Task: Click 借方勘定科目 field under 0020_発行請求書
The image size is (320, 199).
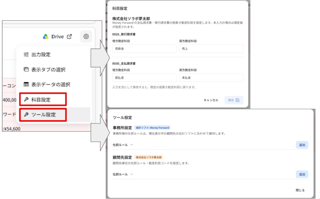Action: 144,49
